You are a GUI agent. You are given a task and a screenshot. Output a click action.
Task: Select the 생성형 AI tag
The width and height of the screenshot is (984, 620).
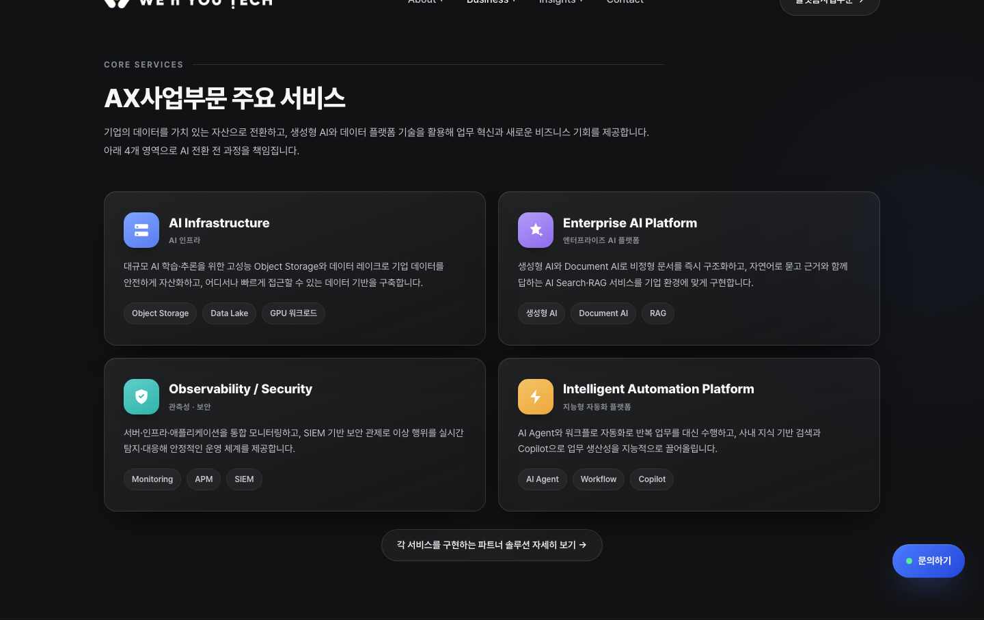tap(541, 313)
